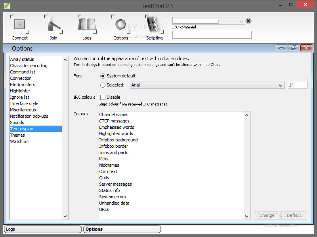
Task: Close the leafChat main window
Action: [x=305, y=4]
